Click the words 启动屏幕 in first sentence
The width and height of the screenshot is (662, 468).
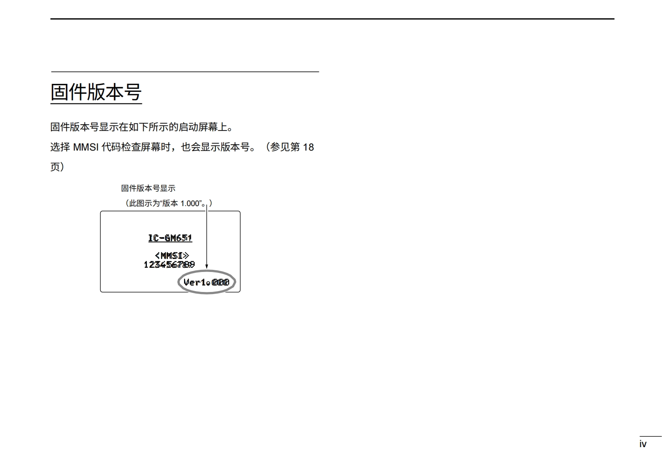tap(198, 127)
